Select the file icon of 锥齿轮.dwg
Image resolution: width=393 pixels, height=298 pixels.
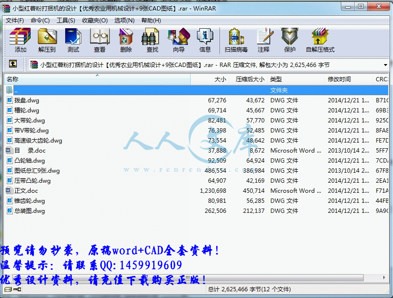coord(10,201)
